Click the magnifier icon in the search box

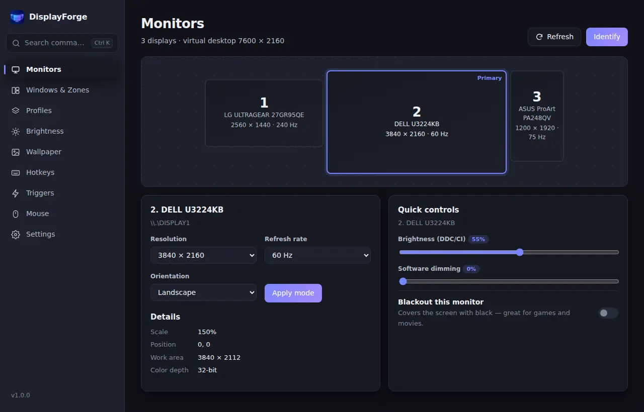16,43
